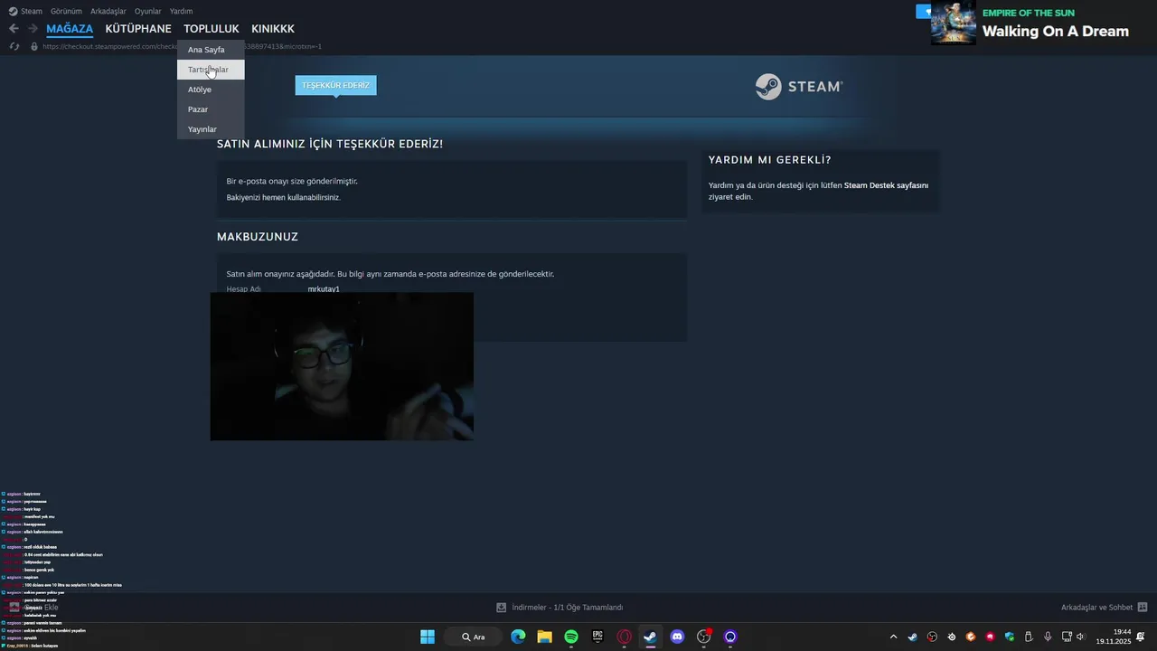Click the friends chat icon at bottom-right
This screenshot has height=651, width=1157.
pyautogui.click(x=1143, y=608)
